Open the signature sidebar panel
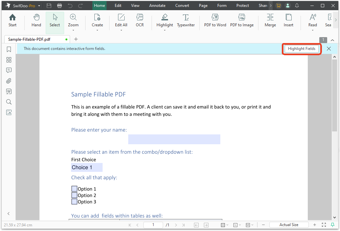This screenshot has width=340, height=231. [9, 112]
